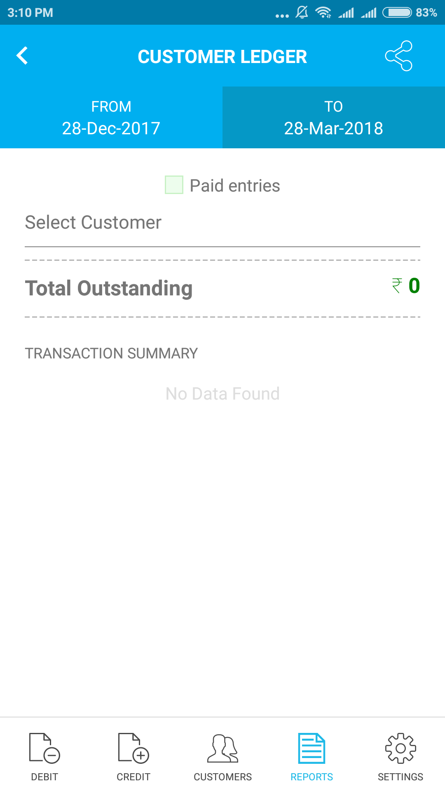
Task: Tap the rupee outstanding amount
Action: pyautogui.click(x=406, y=286)
